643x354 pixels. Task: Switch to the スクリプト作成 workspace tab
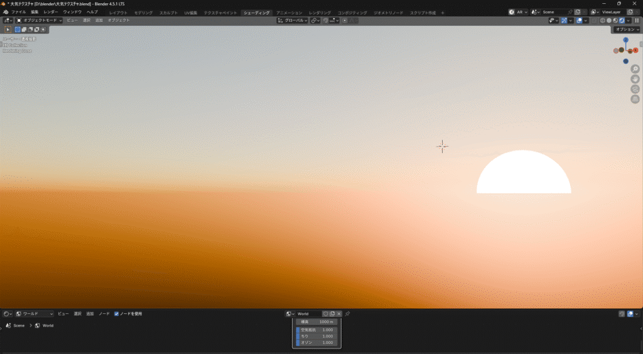[423, 13]
